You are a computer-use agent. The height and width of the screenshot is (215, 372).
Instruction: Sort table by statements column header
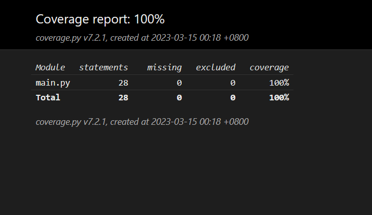[103, 67]
